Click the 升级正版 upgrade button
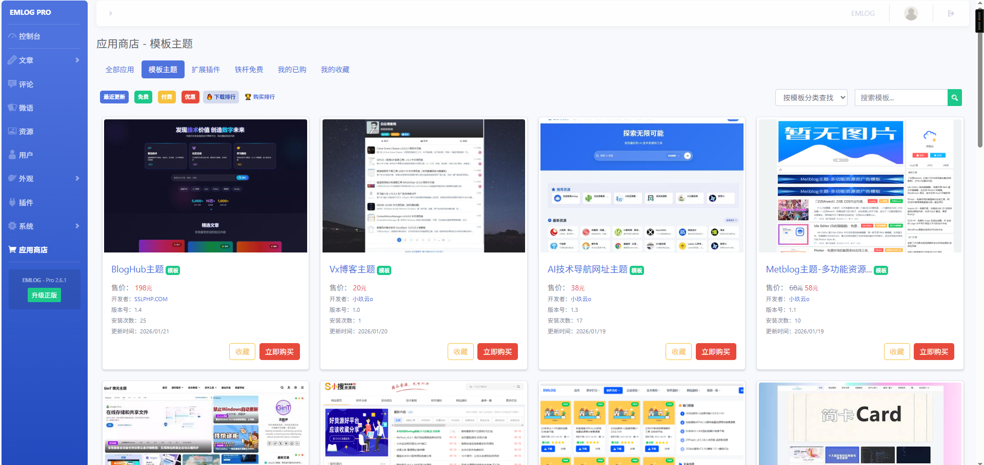This screenshot has width=984, height=465. (44, 295)
